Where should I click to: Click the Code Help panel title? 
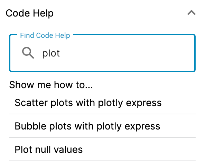(30, 13)
